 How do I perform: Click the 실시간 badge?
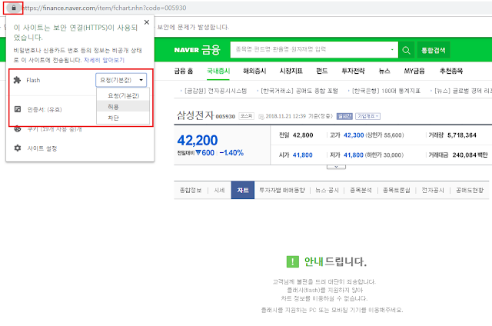tap(344, 116)
